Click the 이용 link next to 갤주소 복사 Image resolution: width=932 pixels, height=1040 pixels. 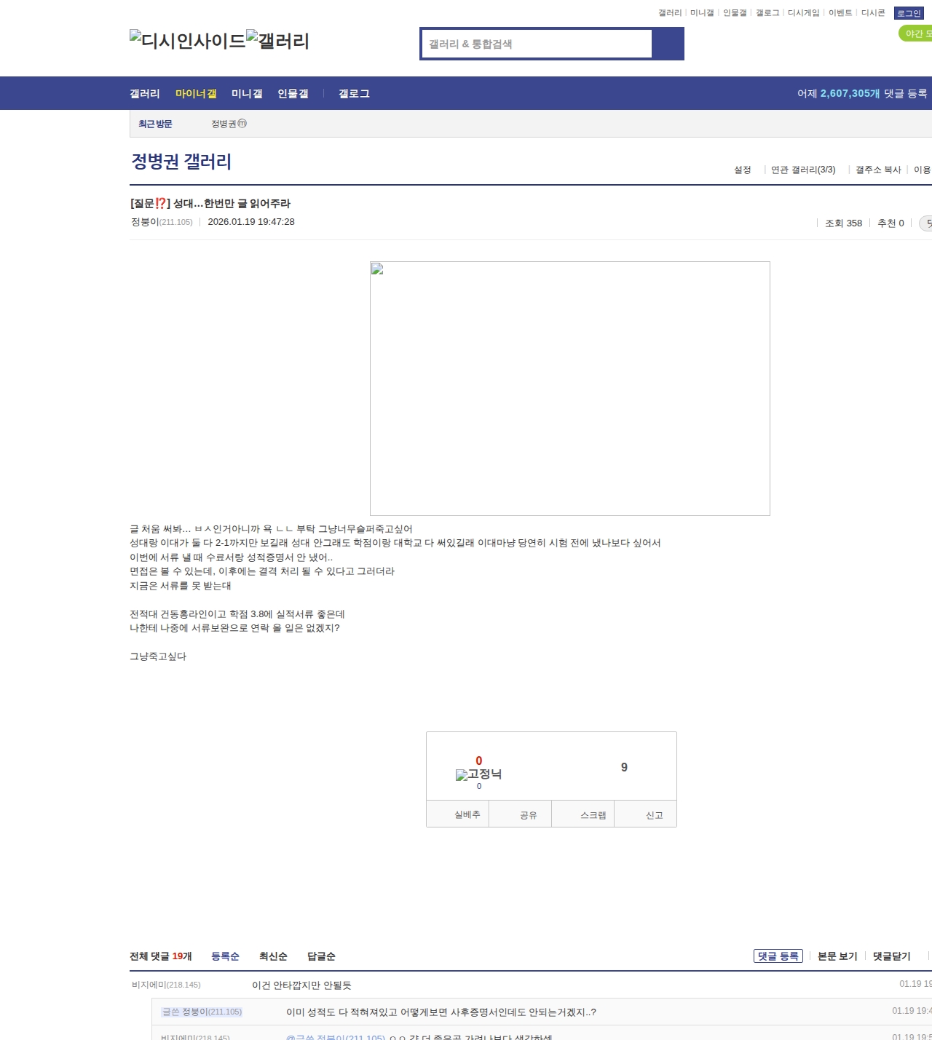(922, 170)
